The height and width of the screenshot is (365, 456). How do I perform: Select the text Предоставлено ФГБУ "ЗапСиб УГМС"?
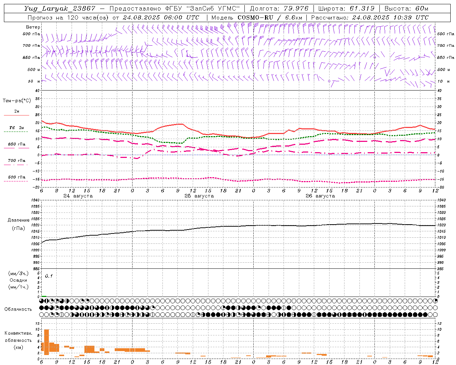(x=175, y=9)
